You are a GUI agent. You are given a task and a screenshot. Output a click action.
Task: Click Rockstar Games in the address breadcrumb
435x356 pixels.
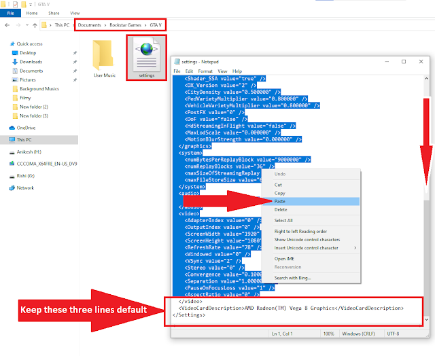point(125,25)
